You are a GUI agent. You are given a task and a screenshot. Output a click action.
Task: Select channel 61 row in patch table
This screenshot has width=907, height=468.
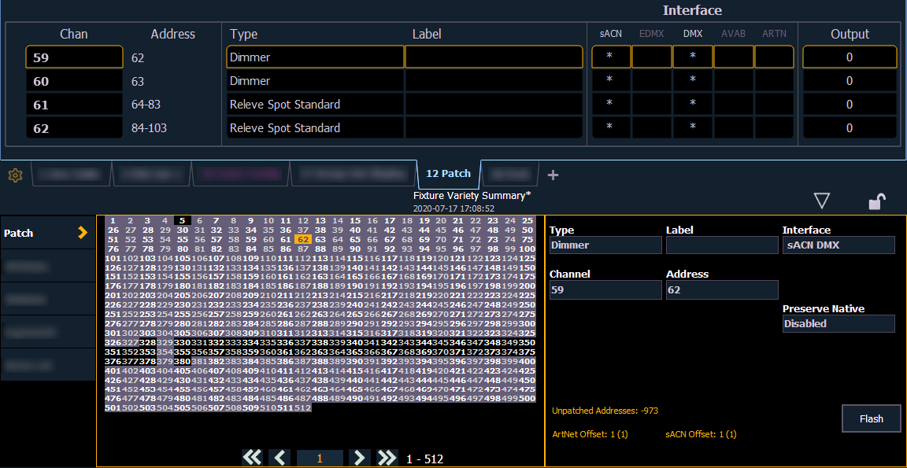click(x=74, y=105)
